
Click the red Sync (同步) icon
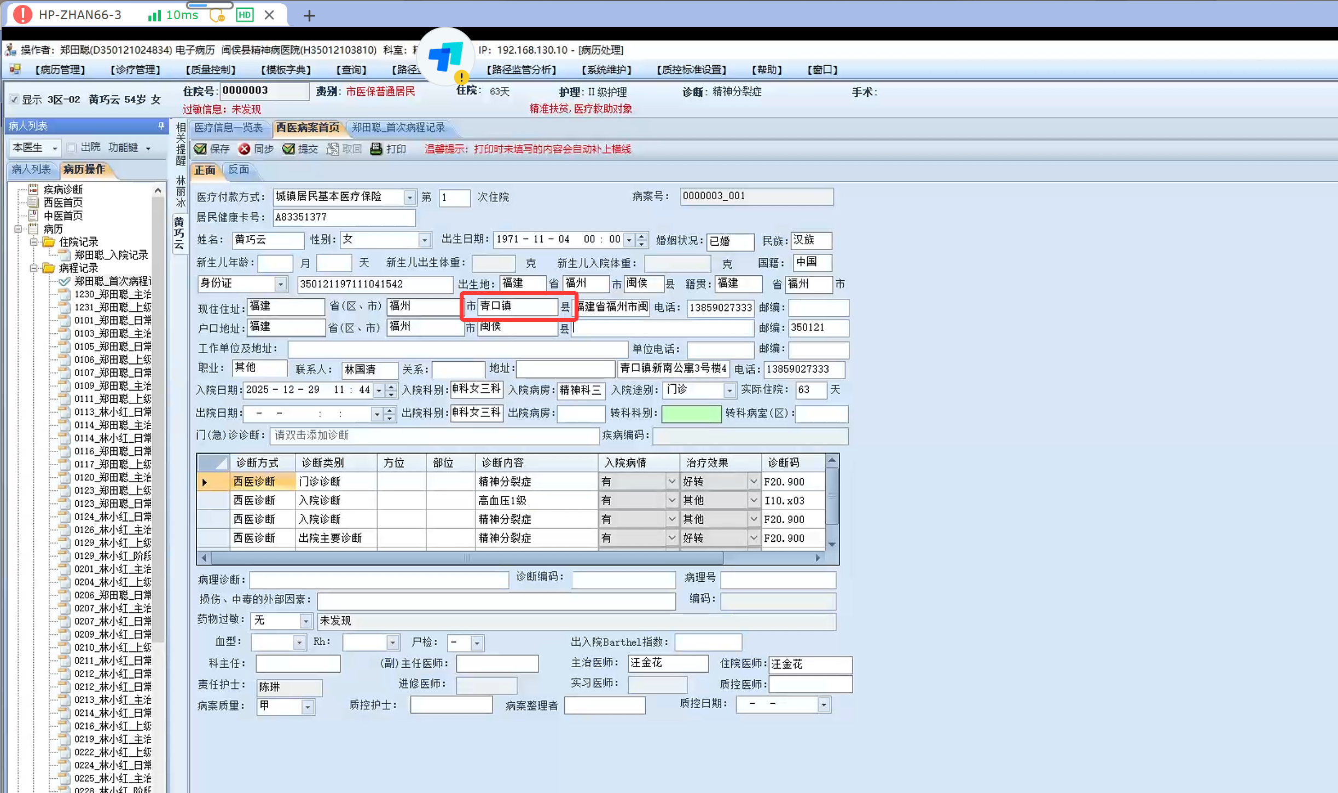click(245, 149)
